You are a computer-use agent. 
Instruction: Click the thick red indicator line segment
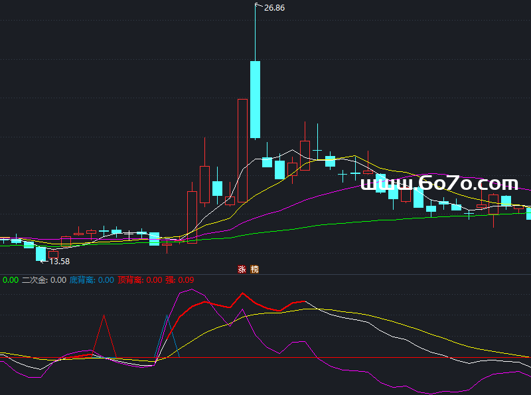point(206,303)
